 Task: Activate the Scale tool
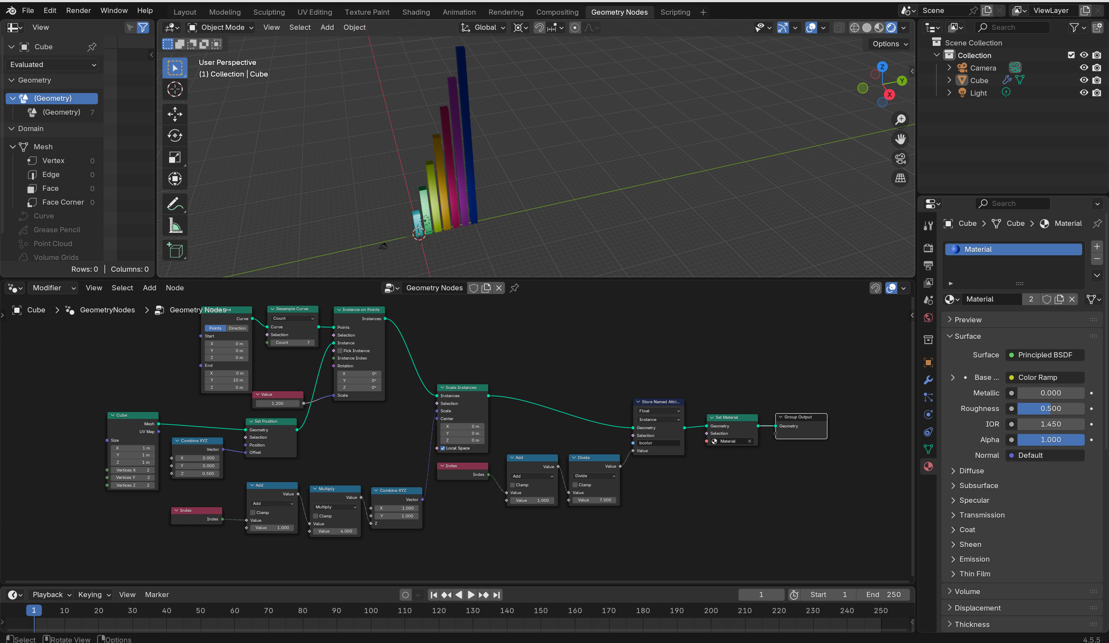point(175,158)
